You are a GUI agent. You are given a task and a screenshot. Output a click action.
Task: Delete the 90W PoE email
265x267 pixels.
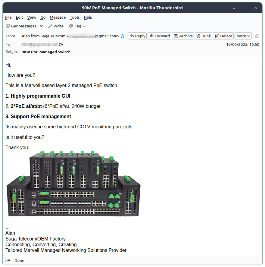[x=223, y=36]
